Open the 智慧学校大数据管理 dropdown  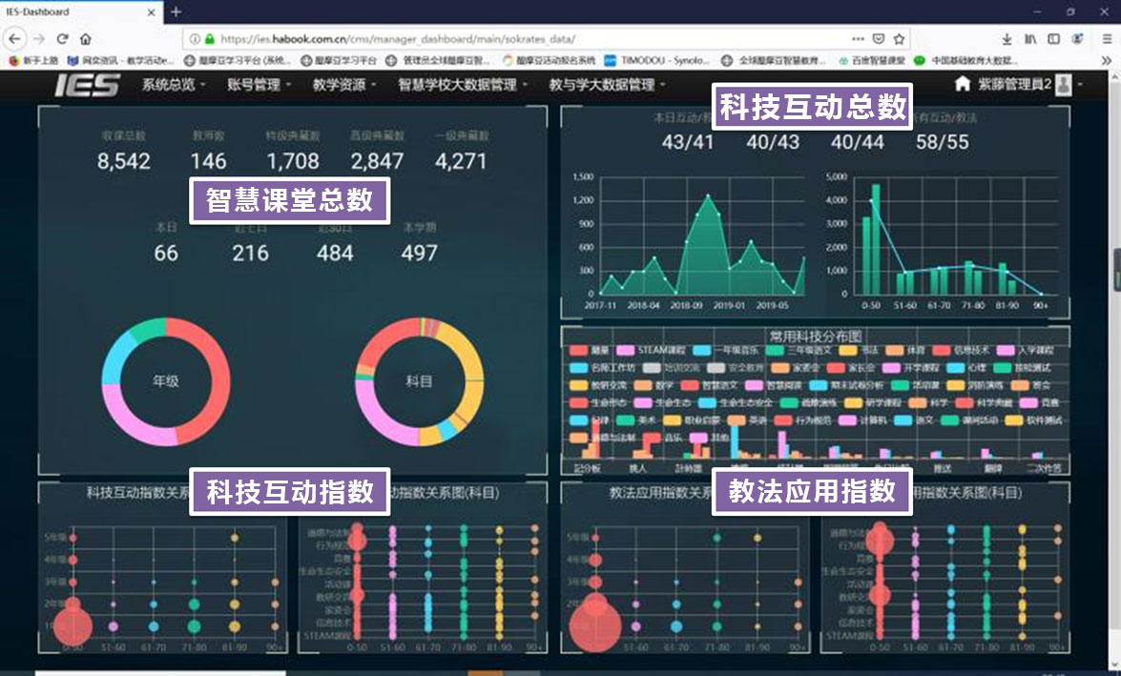pos(463,85)
